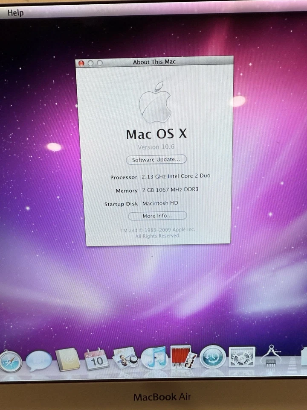The width and height of the screenshot is (307, 410).
Task: Select the 2.13 GHz Intel Core 2 Duo text
Action: (x=176, y=176)
